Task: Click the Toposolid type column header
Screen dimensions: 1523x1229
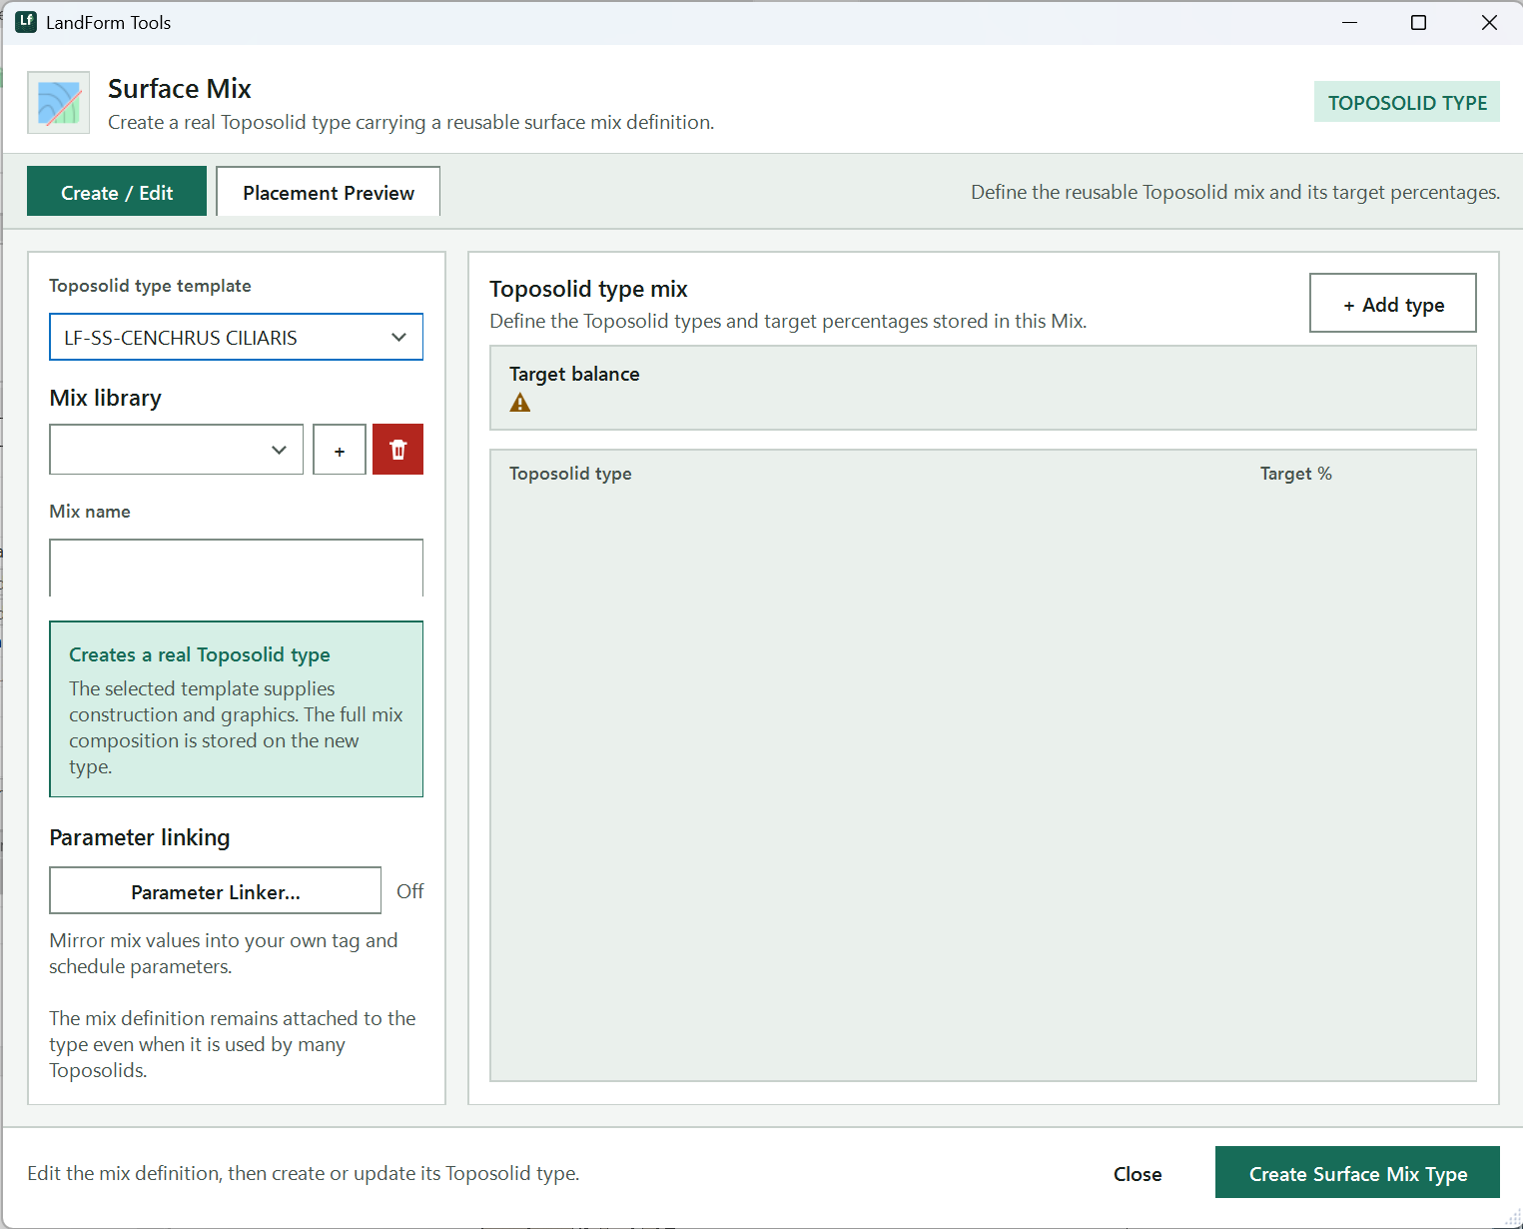Action: [x=570, y=474]
